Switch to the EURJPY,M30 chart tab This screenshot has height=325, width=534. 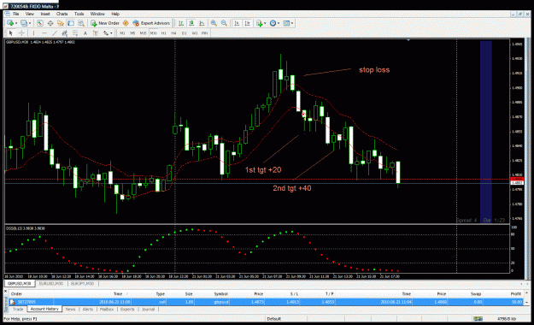click(x=82, y=284)
